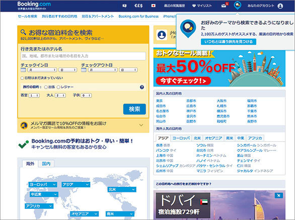Click the Booking.com logo
295x220 pixels.
click(34, 4)
